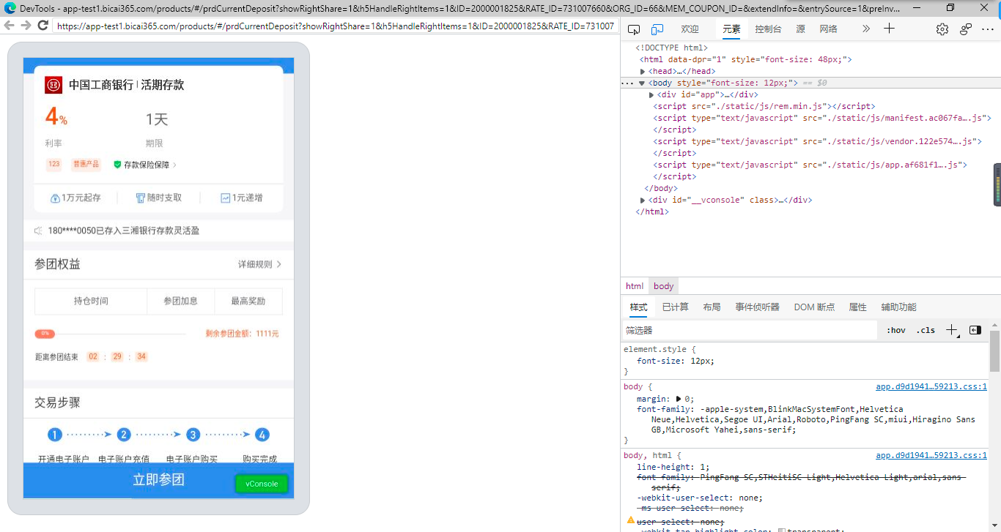Click the 普惠产品 tag

pyautogui.click(x=86, y=165)
